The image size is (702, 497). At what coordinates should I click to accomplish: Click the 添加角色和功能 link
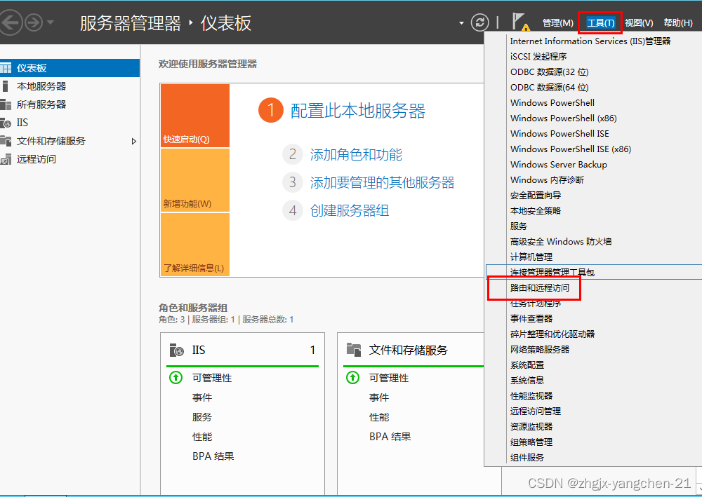[356, 155]
